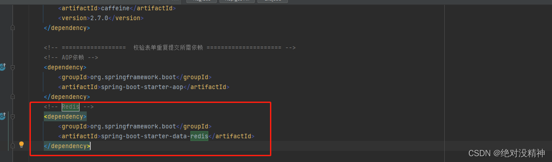Screen dimensions: 552x162
Task: Click groupId value in the AOP dependency
Action: tap(133, 77)
